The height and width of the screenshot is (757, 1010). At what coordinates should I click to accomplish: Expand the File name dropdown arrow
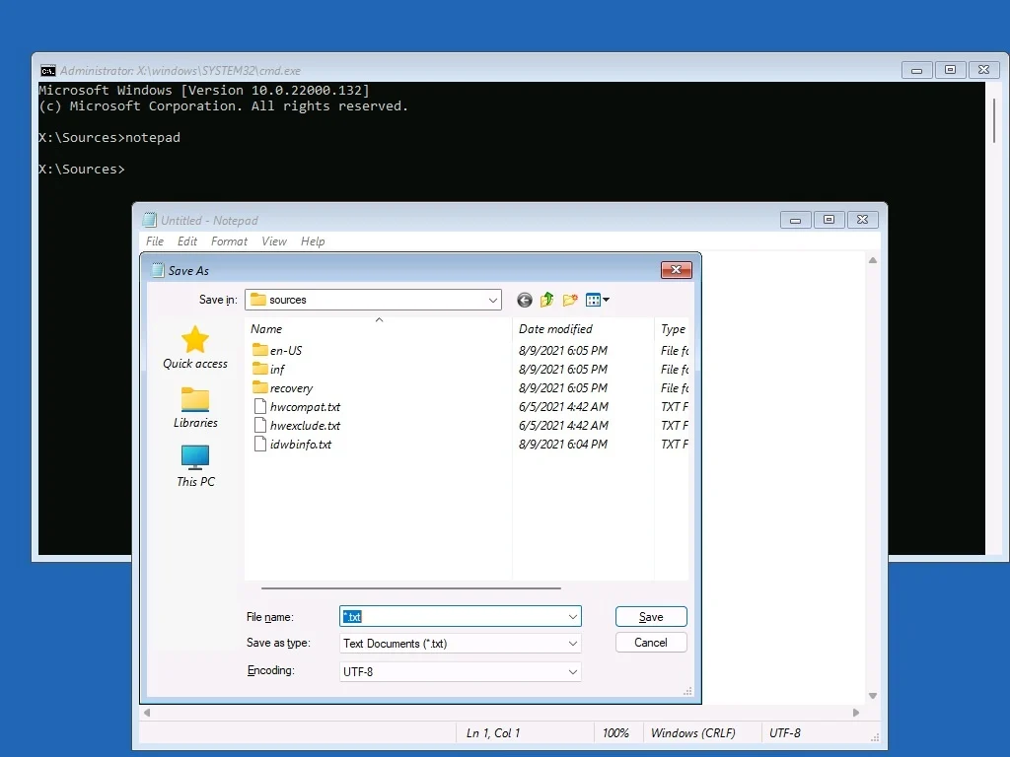[573, 617]
